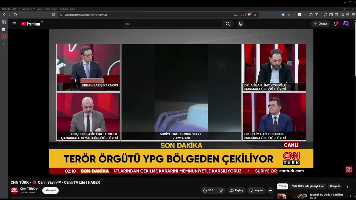The height and width of the screenshot is (200, 356).
Task: Click the Brave Shields lion icon
Action: point(249,15)
